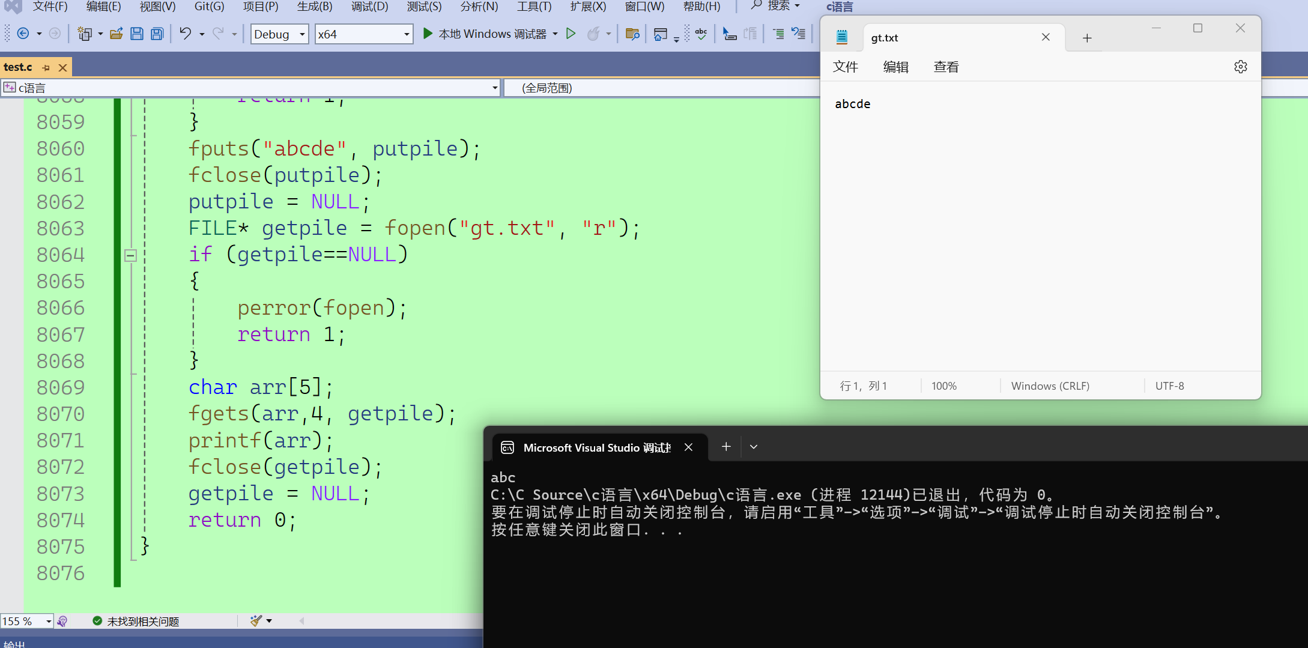Open the 编辑(E) menu in Visual Studio

(103, 7)
